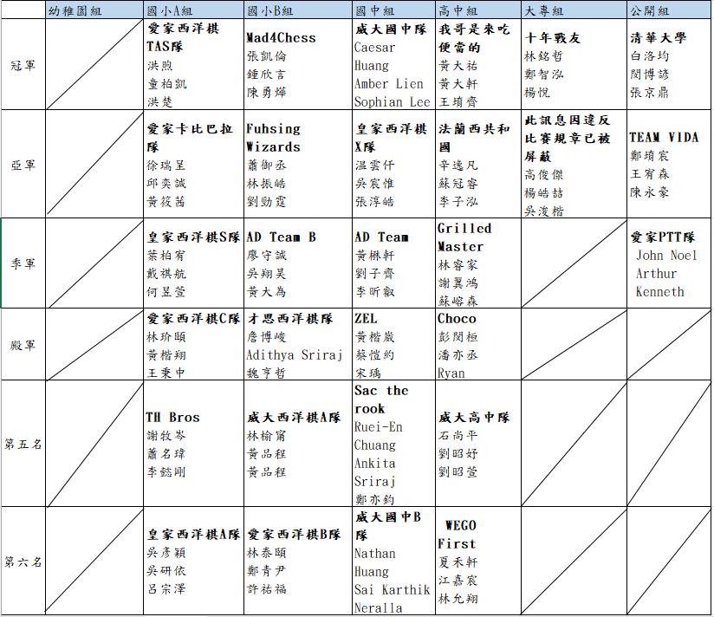Image resolution: width=714 pixels, height=617 pixels.
Task: Click the 國小A組 column header
Action: (x=192, y=10)
